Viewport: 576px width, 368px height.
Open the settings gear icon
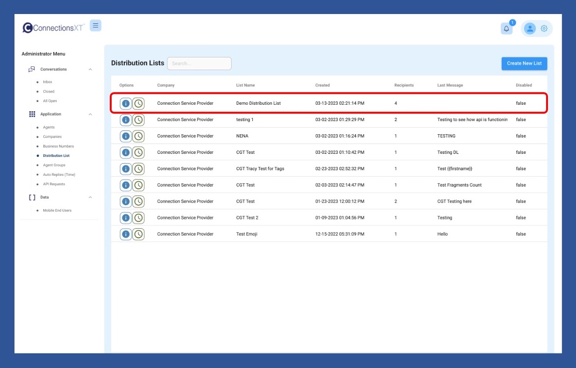pos(544,29)
